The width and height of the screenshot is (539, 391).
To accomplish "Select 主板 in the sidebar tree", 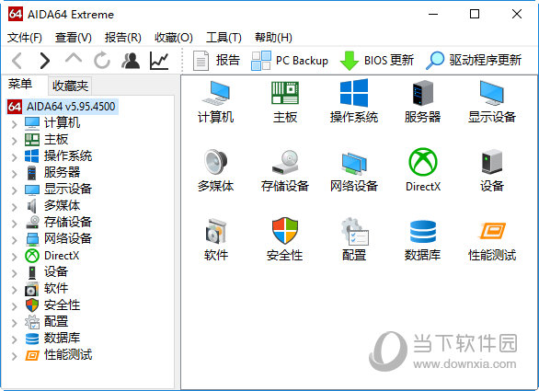I will click(46, 139).
